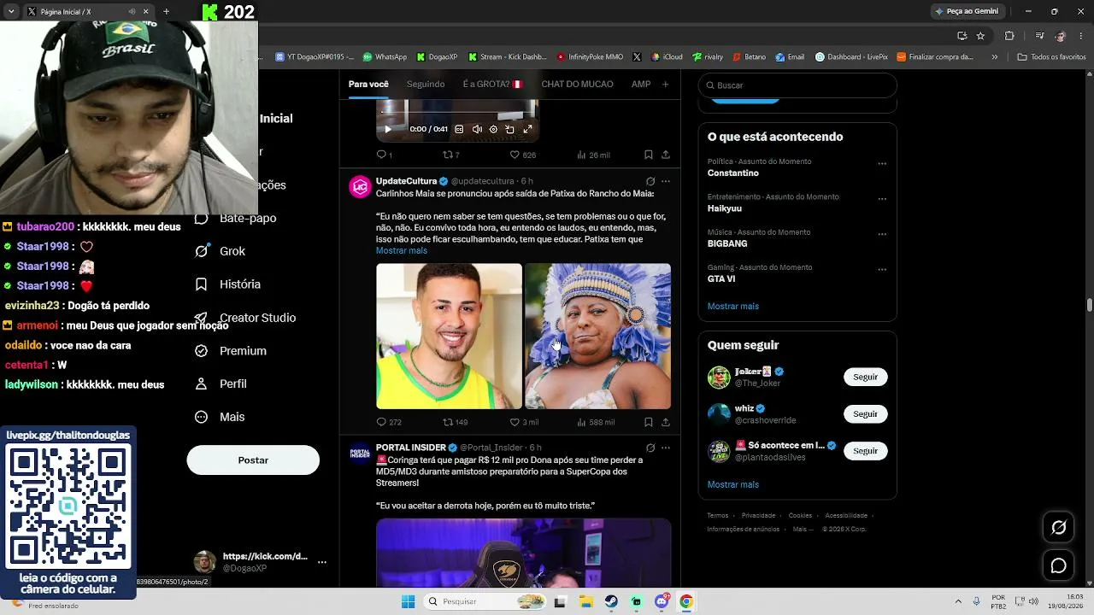1094x615 pixels.
Task: Follow the whiz account
Action: [866, 414]
